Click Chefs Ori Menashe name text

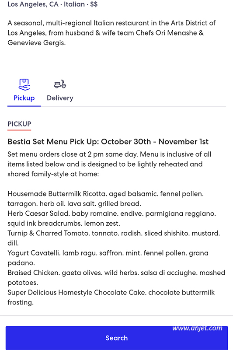pos(167,33)
